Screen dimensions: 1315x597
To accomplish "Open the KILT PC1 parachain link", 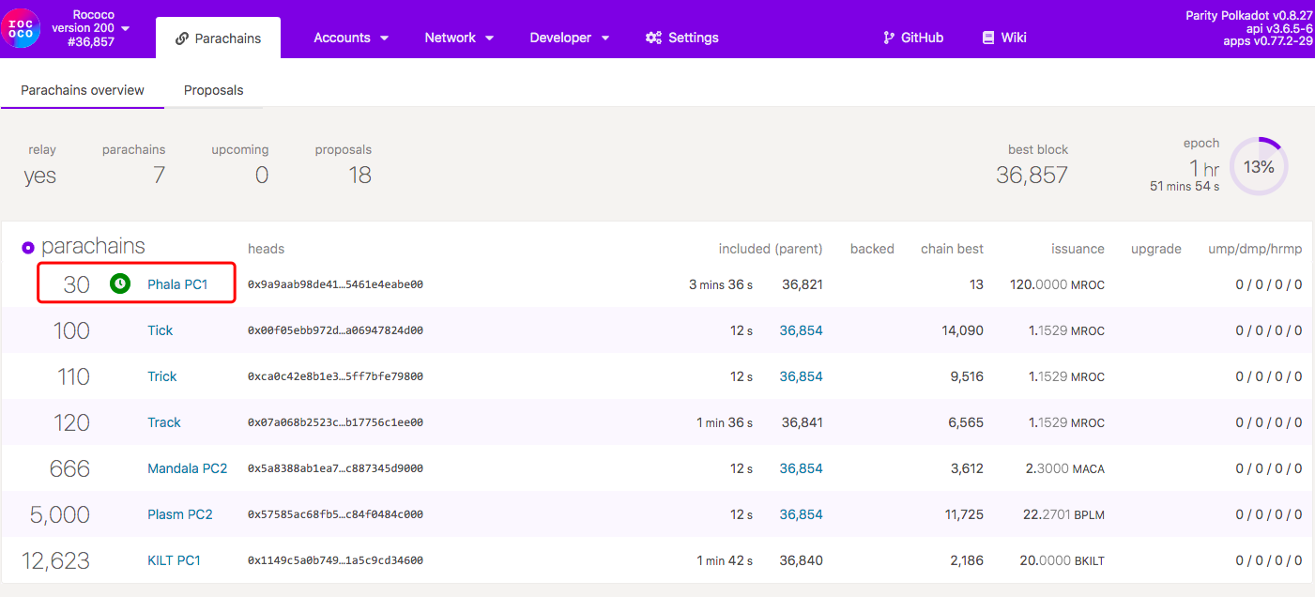I will 175,560.
